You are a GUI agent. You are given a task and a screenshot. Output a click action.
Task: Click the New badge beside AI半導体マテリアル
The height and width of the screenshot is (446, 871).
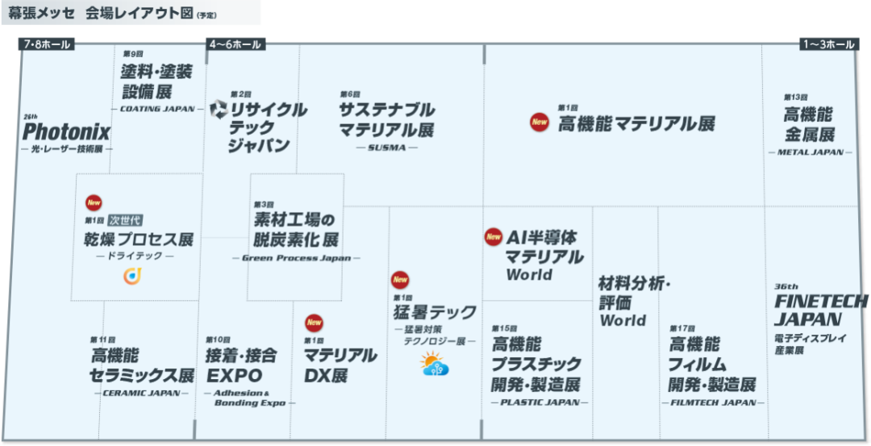point(494,237)
